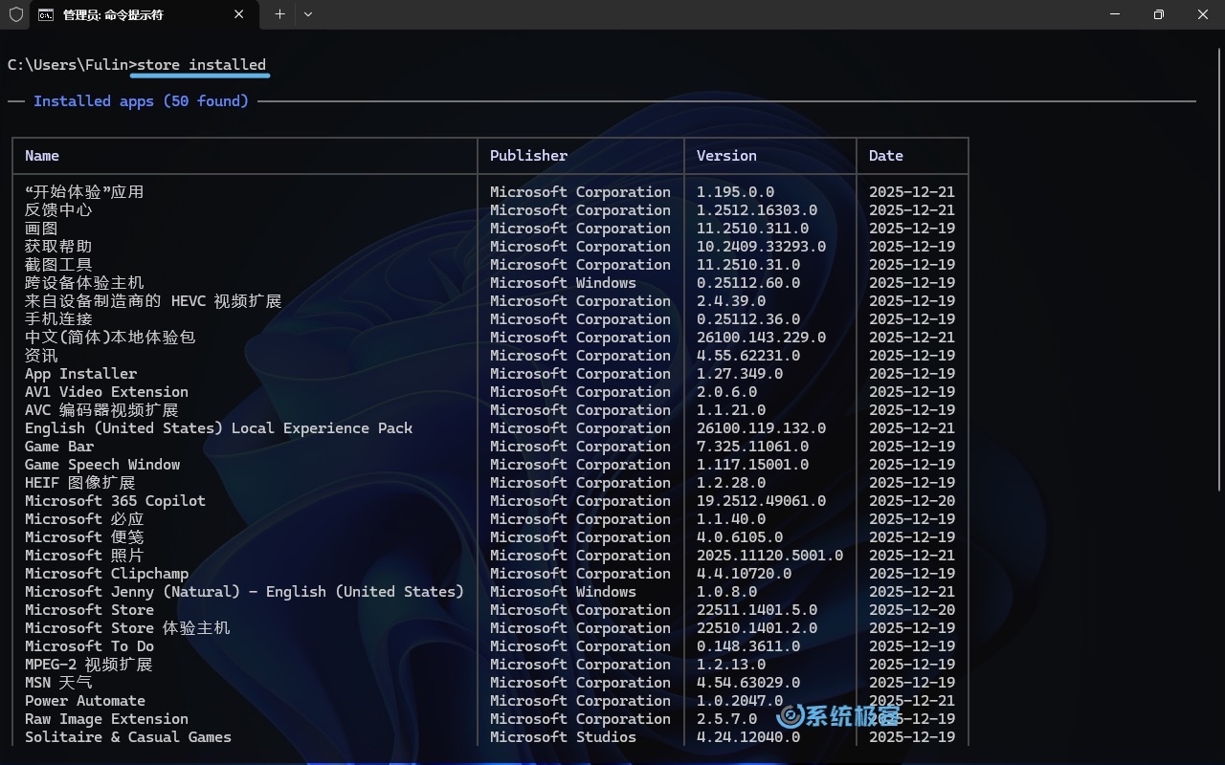This screenshot has height=765, width=1225.
Task: Minimize the terminal window
Action: 1115,14
